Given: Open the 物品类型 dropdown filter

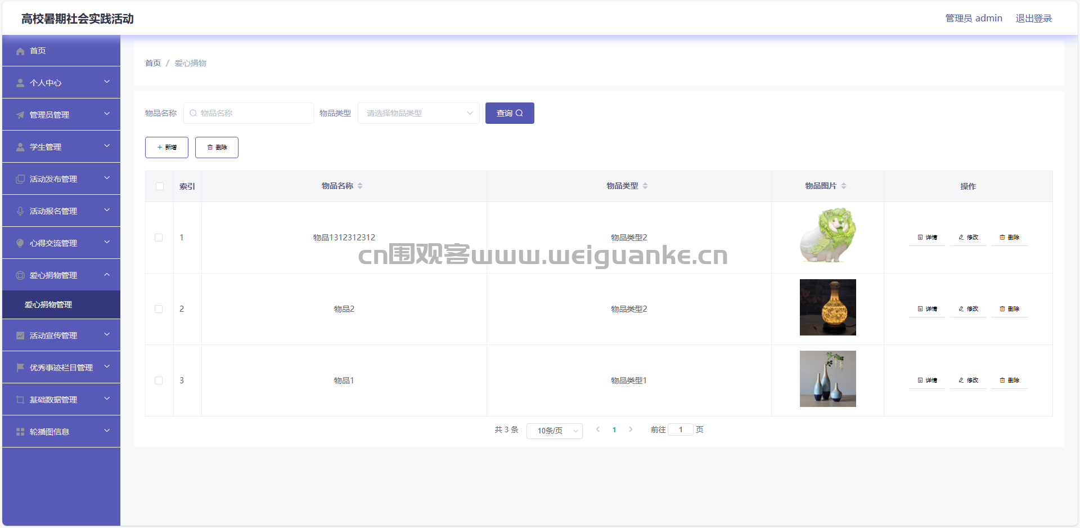Looking at the screenshot, I should (x=418, y=113).
